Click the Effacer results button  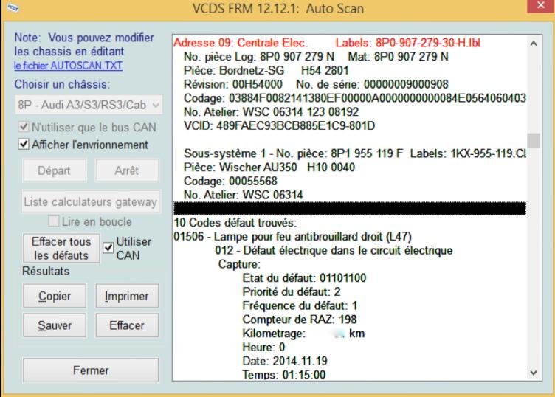(127, 325)
